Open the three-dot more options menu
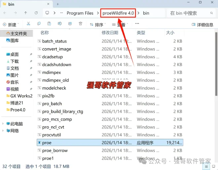This screenshot has height=170, width=218. 137,23
